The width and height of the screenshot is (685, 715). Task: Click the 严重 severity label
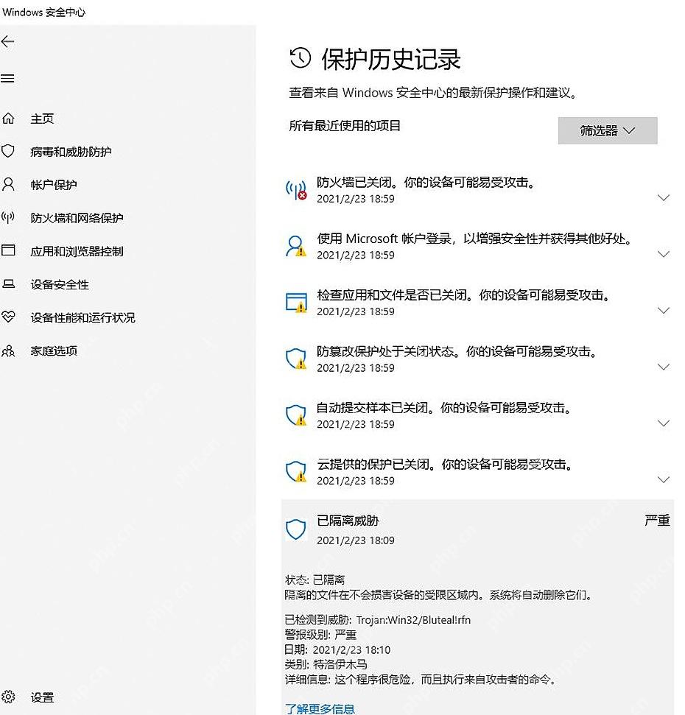[657, 521]
